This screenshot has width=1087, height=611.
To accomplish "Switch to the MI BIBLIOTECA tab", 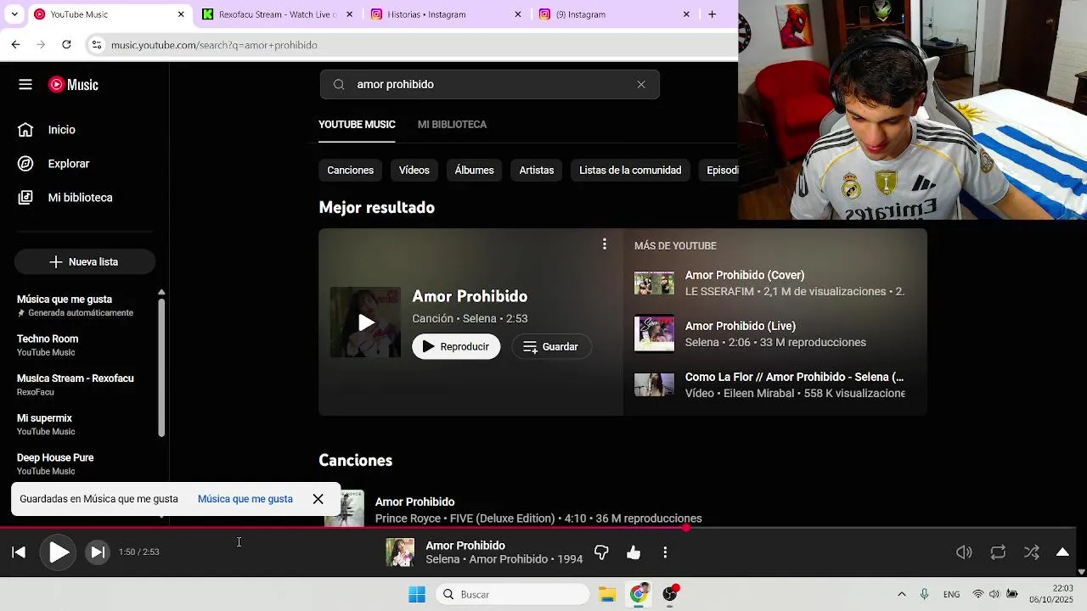I will click(x=452, y=125).
